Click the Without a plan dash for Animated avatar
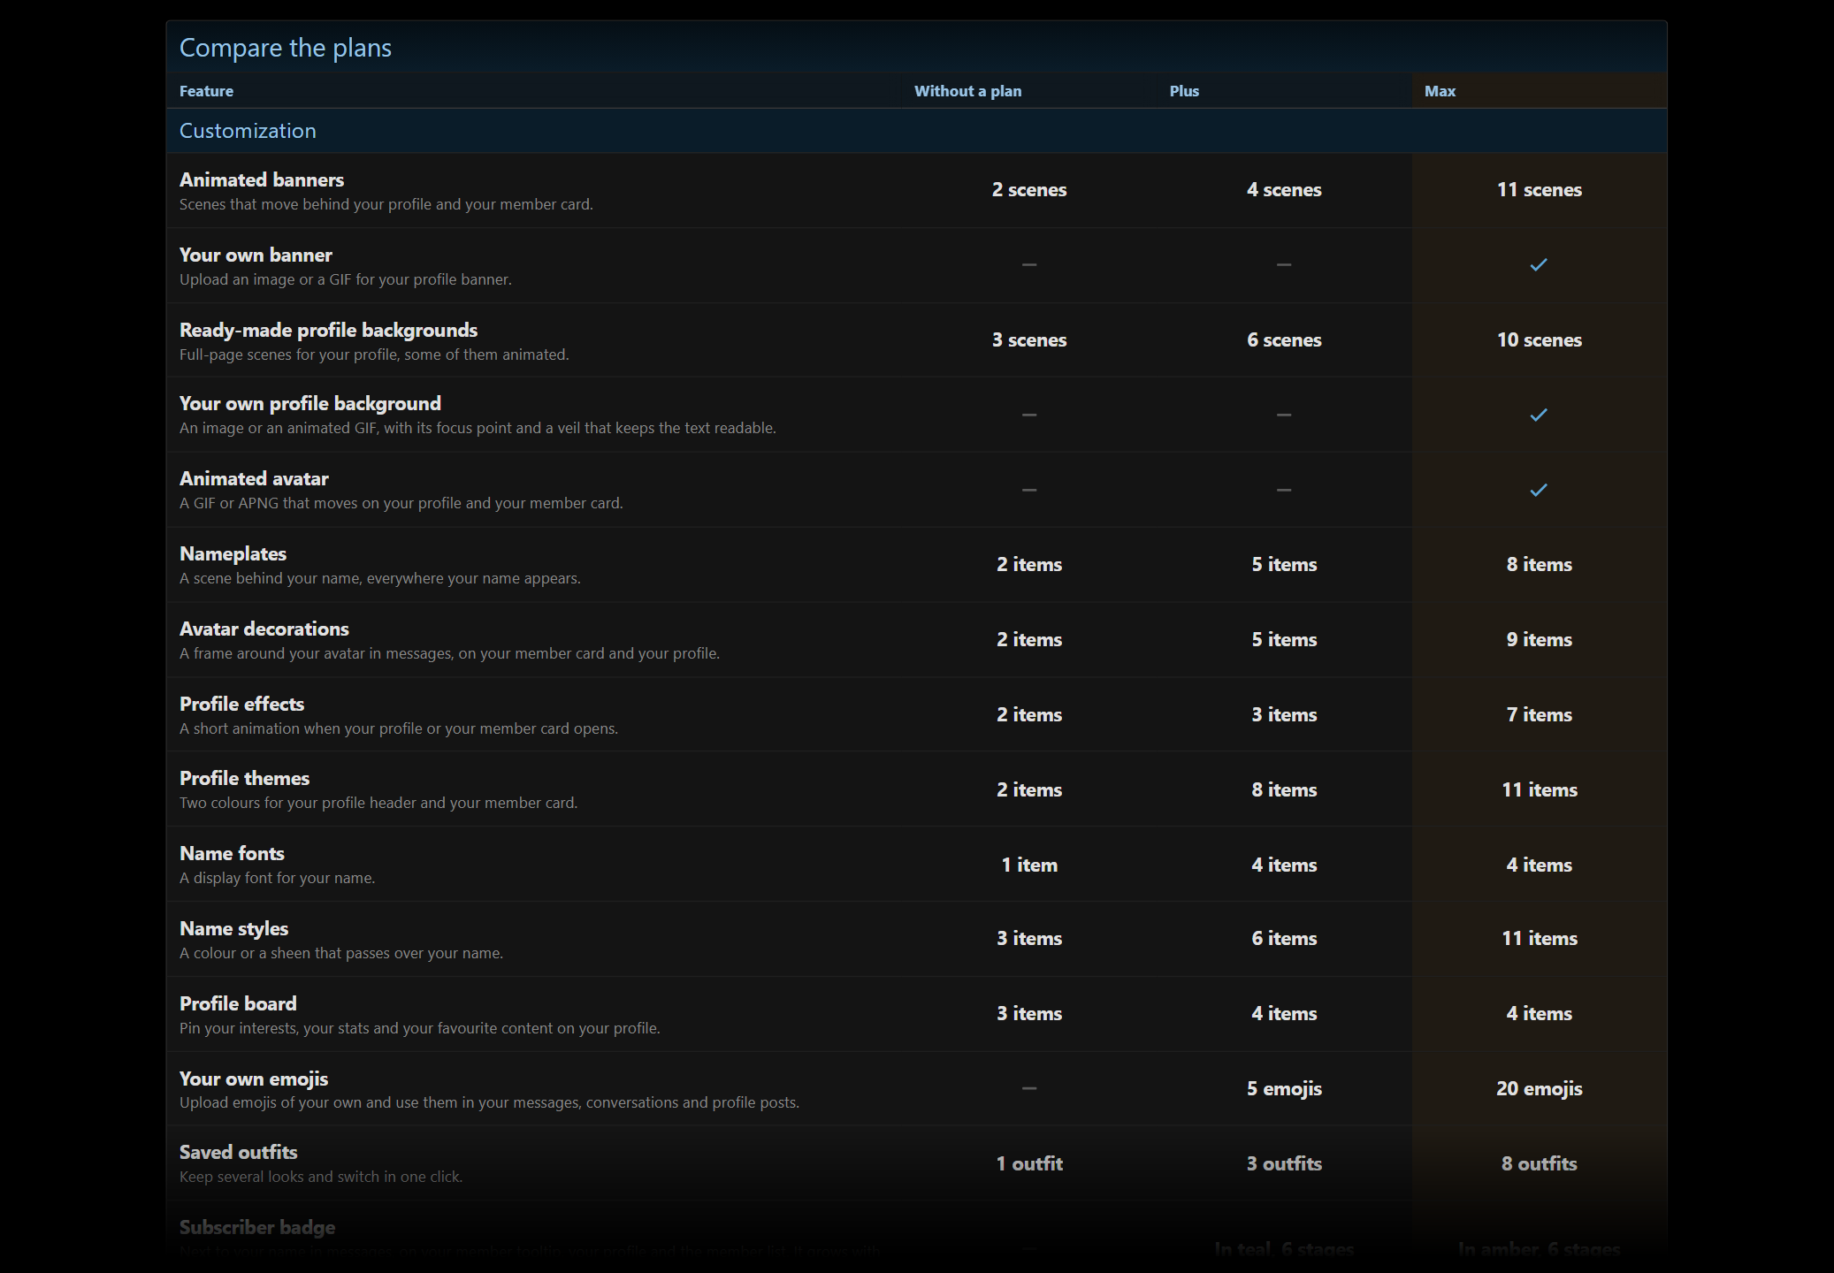Screen dimensions: 1834x1273 (1029, 490)
